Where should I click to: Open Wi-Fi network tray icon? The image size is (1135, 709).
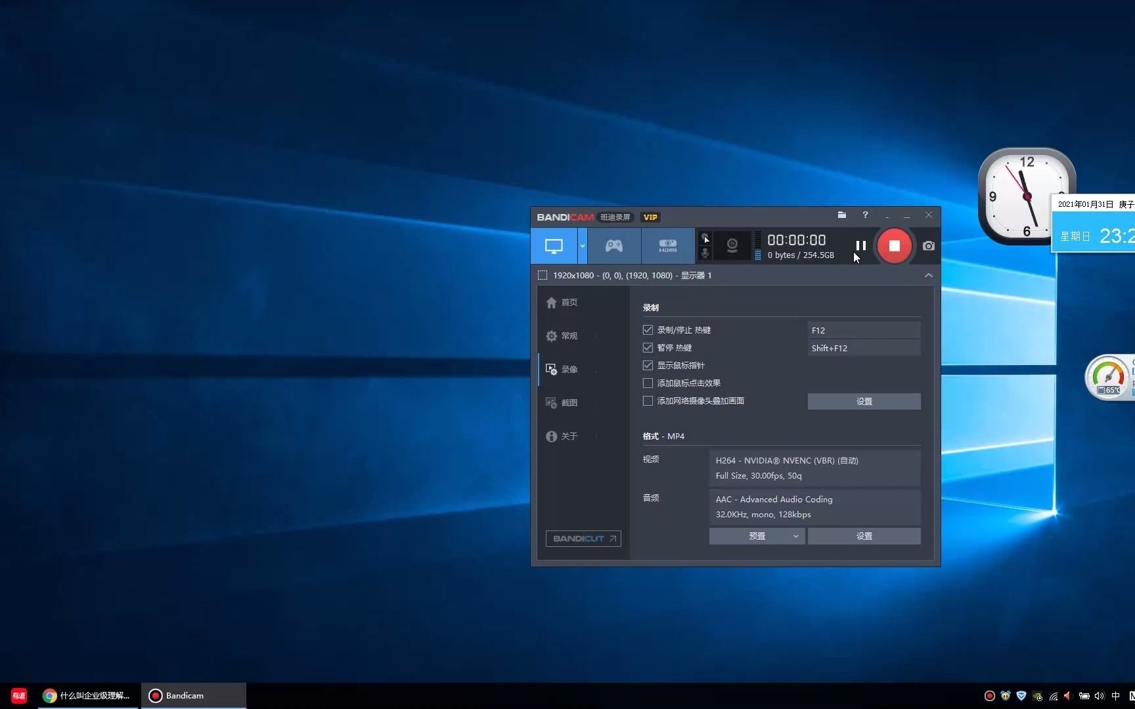click(x=1053, y=696)
